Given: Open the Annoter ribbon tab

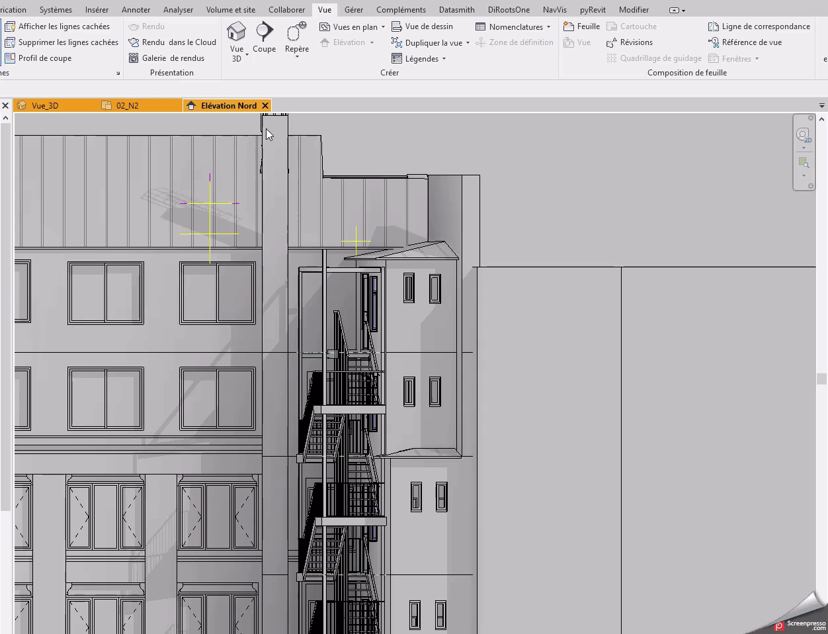Looking at the screenshot, I should click(x=136, y=10).
